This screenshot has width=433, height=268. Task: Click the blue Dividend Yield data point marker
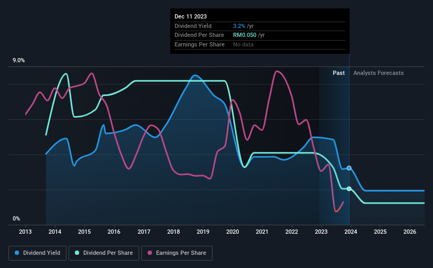pos(349,168)
